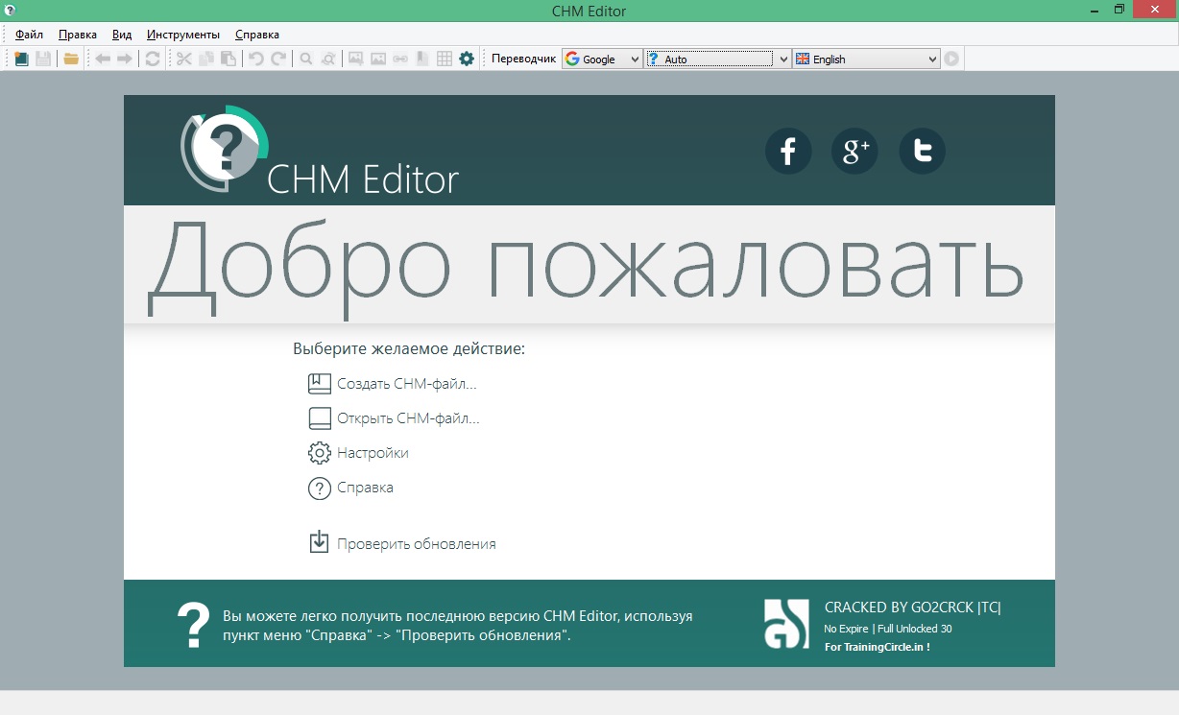The width and height of the screenshot is (1179, 715).
Task: Click the second image toolbar icon
Action: coord(378,59)
